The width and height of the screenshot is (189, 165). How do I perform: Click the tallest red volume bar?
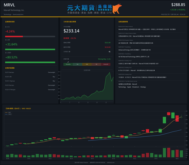pyautogui.click(x=169, y=153)
